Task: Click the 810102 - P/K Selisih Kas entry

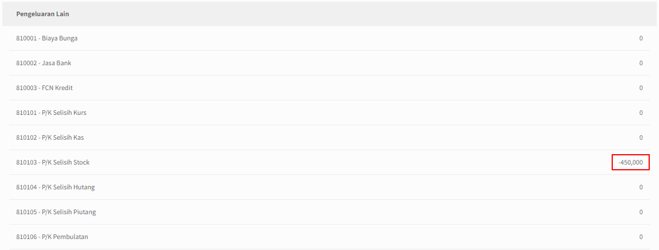Action: click(x=329, y=137)
